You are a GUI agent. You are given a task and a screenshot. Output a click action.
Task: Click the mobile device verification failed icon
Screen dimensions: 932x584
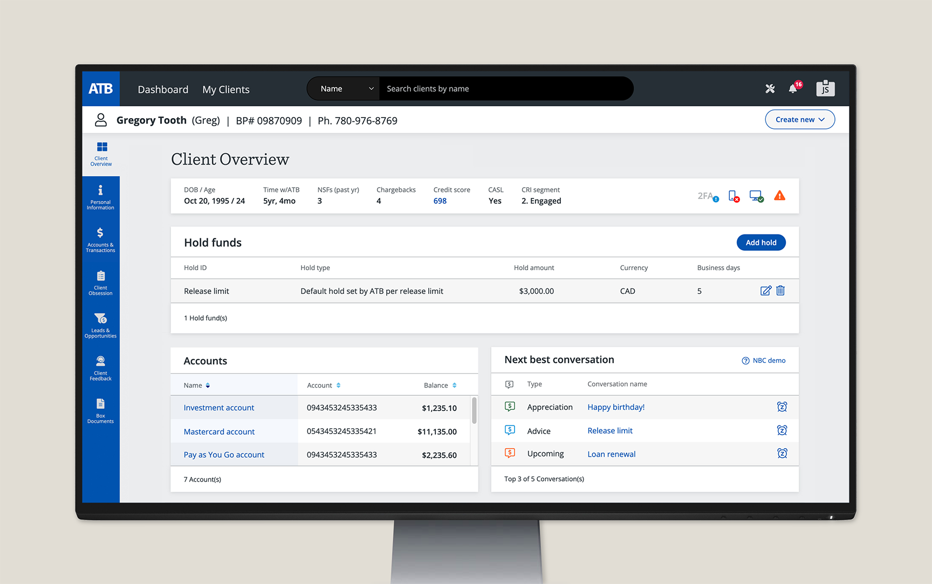[x=734, y=196]
